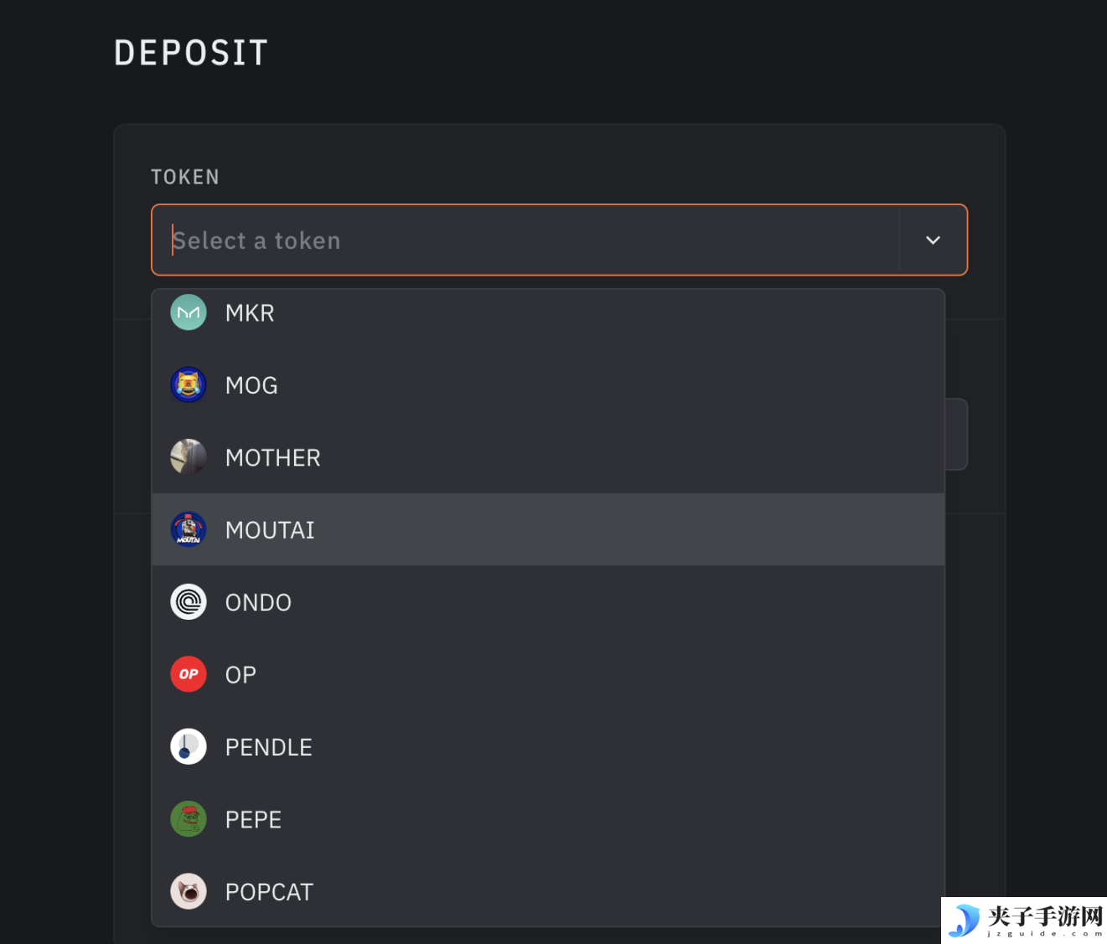Select the highlighted MOUTAI option

coord(548,529)
